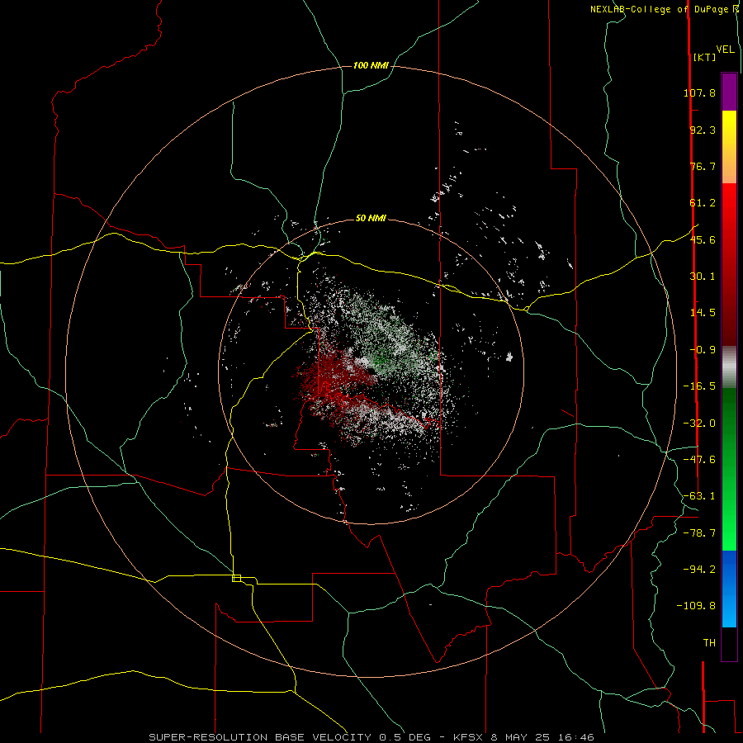Pick the light blue bottom segment of color bar
Screen dimensions: 743x743
729,611
